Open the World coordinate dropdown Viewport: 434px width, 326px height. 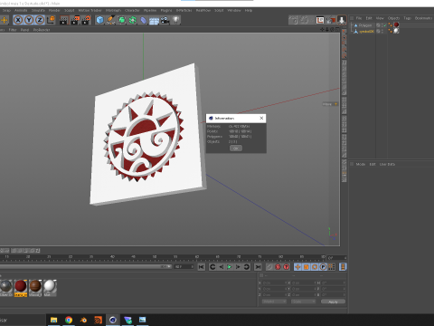(x=274, y=302)
